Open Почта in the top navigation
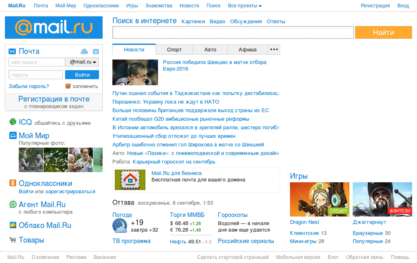Screen dimensions: 417x263 click(x=41, y=6)
